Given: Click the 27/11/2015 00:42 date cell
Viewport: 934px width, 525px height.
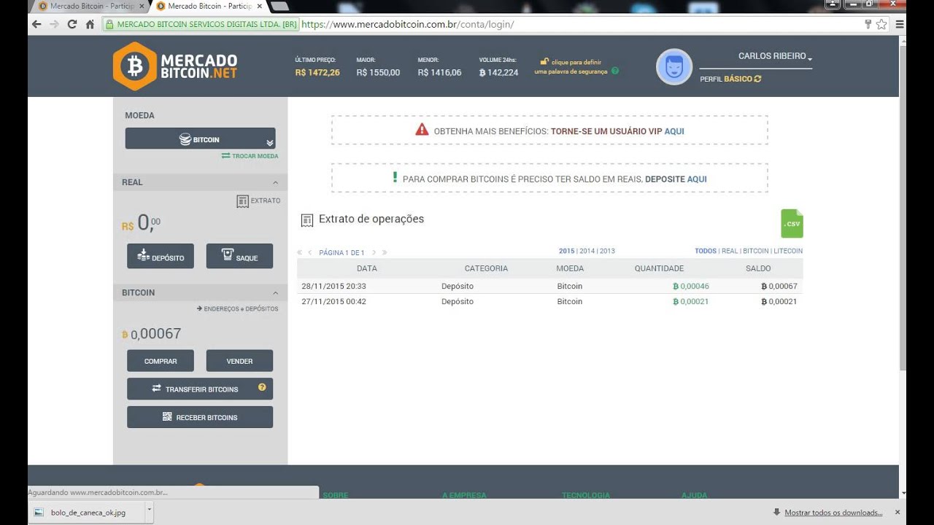Looking at the screenshot, I should pyautogui.click(x=333, y=301).
